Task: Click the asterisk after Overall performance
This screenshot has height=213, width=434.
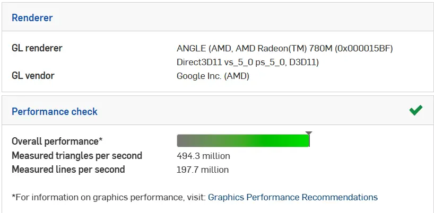Action: point(101,140)
